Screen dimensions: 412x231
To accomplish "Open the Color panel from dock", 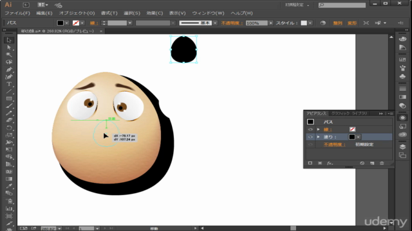I will click(x=402, y=39).
